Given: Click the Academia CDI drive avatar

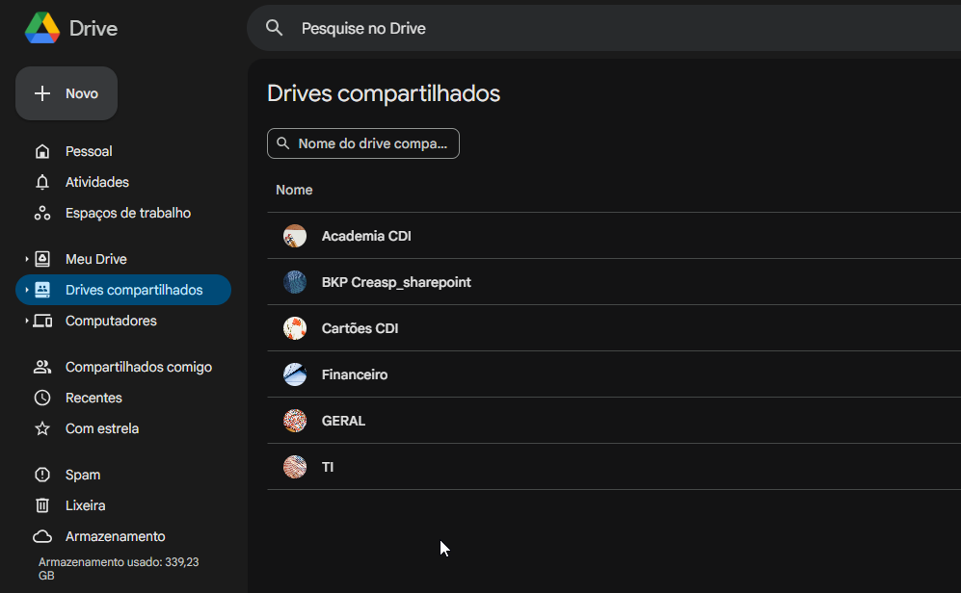Looking at the screenshot, I should (295, 236).
